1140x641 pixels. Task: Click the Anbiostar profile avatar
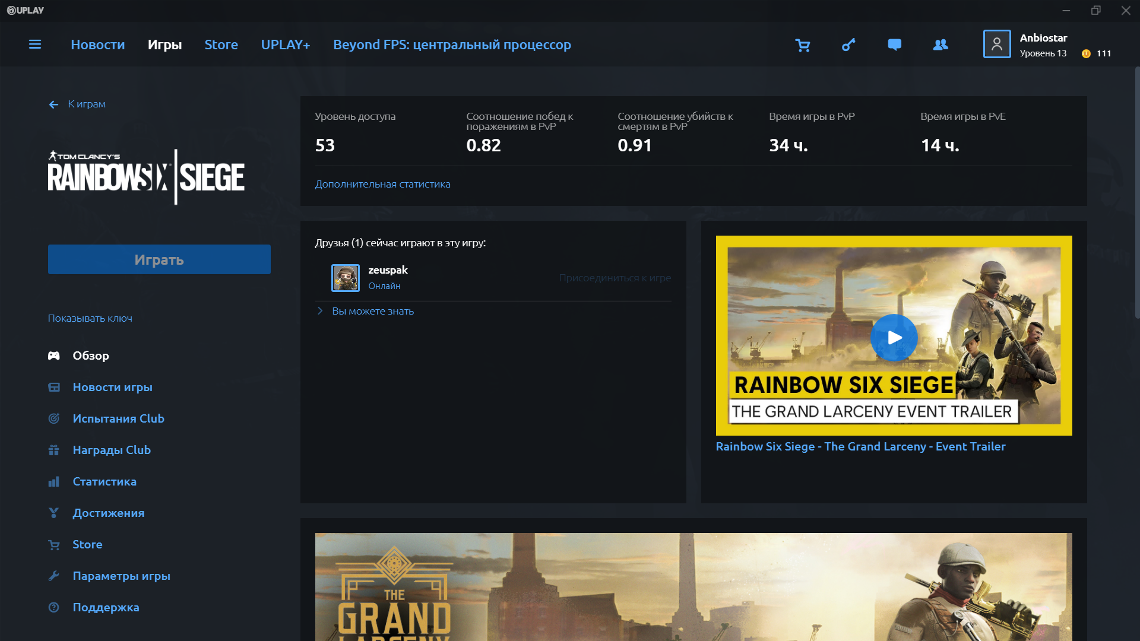point(997,44)
